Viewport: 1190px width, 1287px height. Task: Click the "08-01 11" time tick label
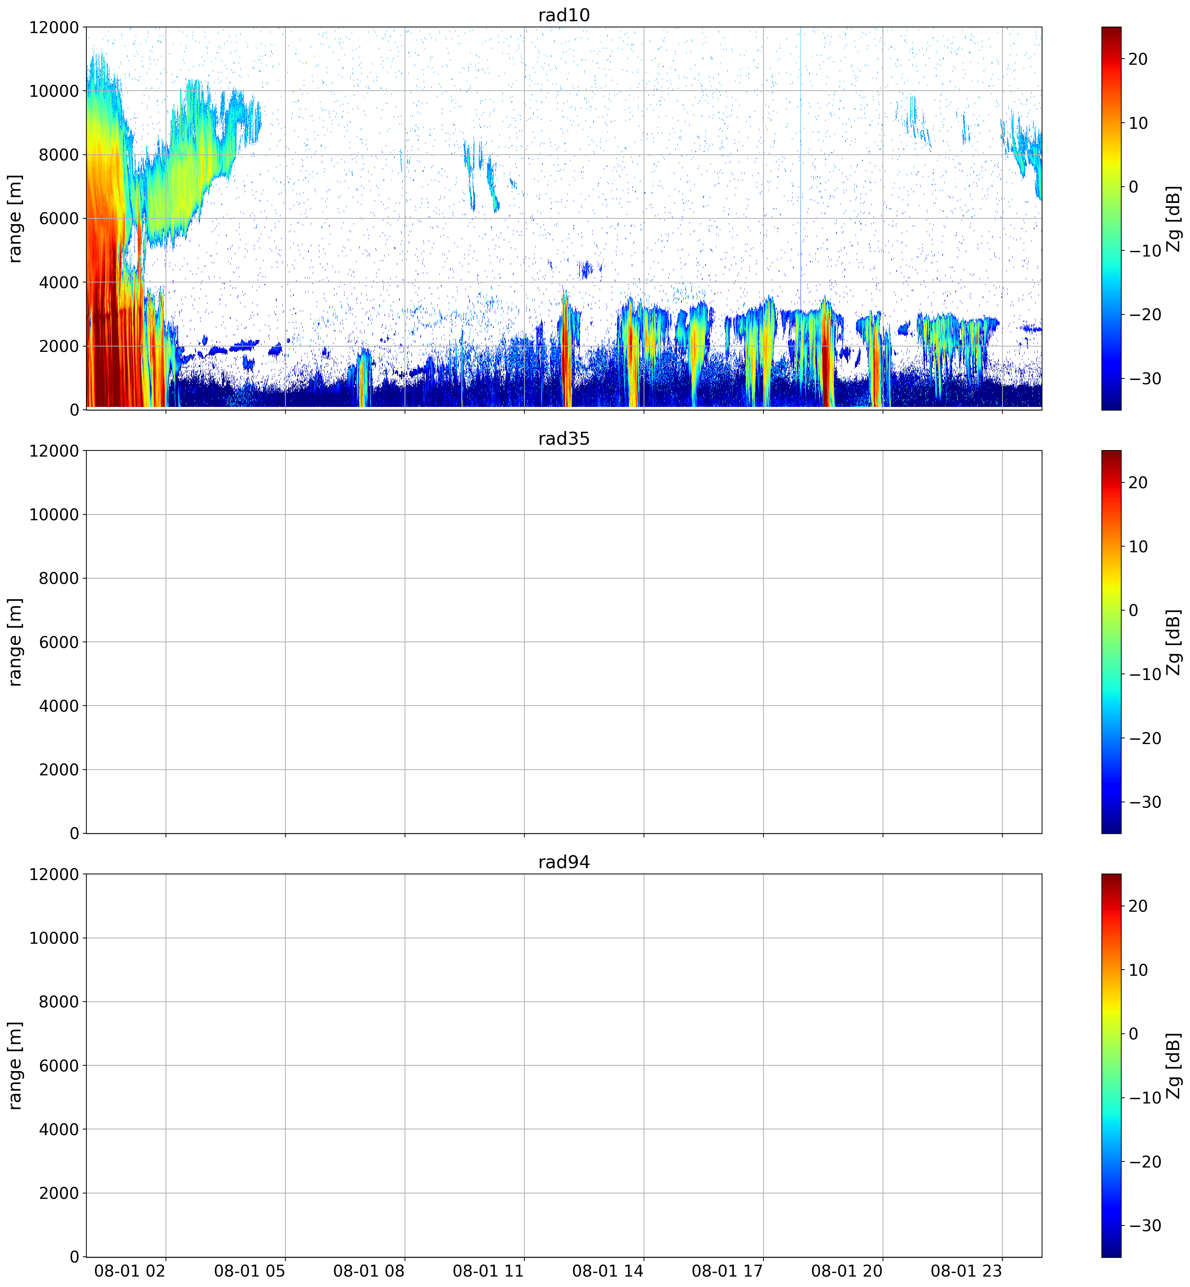point(488,1272)
